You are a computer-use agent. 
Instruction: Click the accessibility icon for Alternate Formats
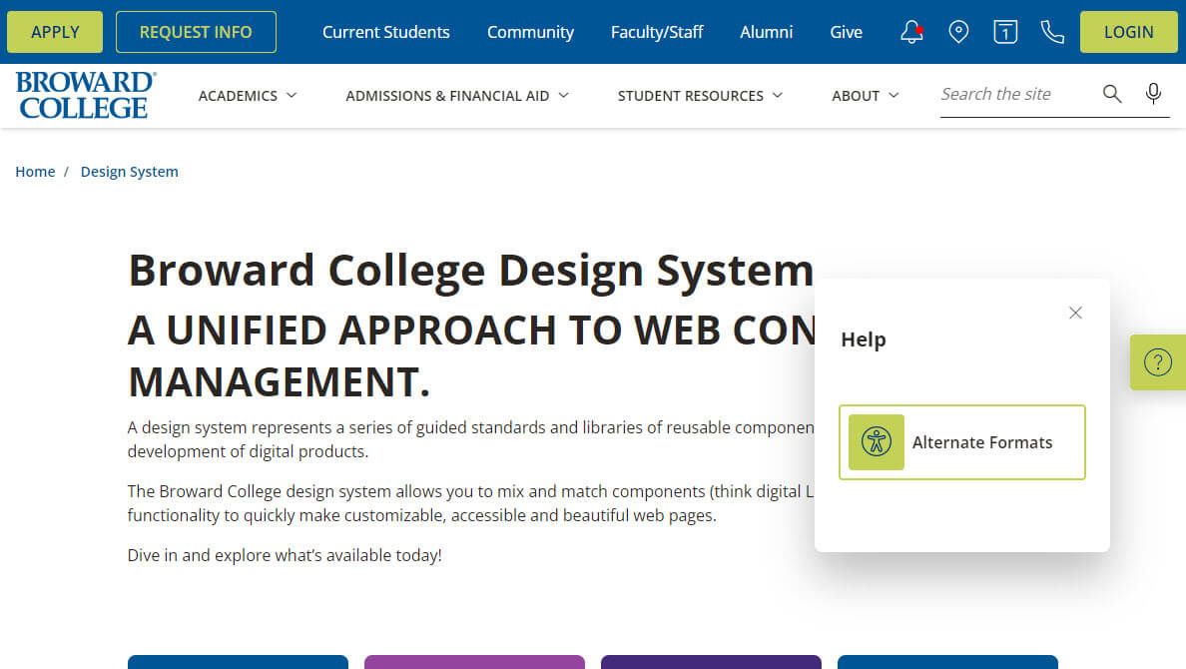pos(876,442)
